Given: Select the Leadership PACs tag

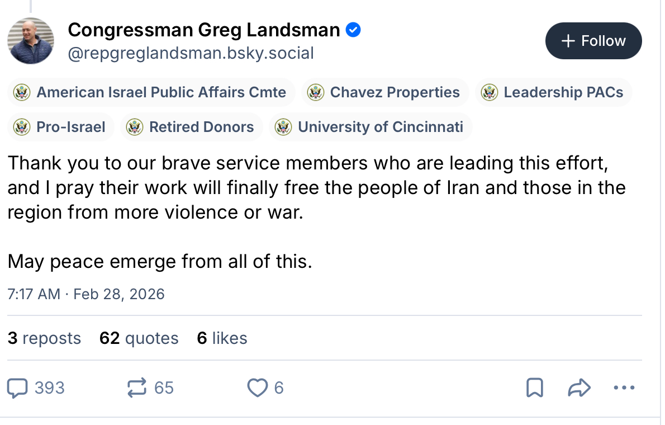Looking at the screenshot, I should [x=553, y=92].
